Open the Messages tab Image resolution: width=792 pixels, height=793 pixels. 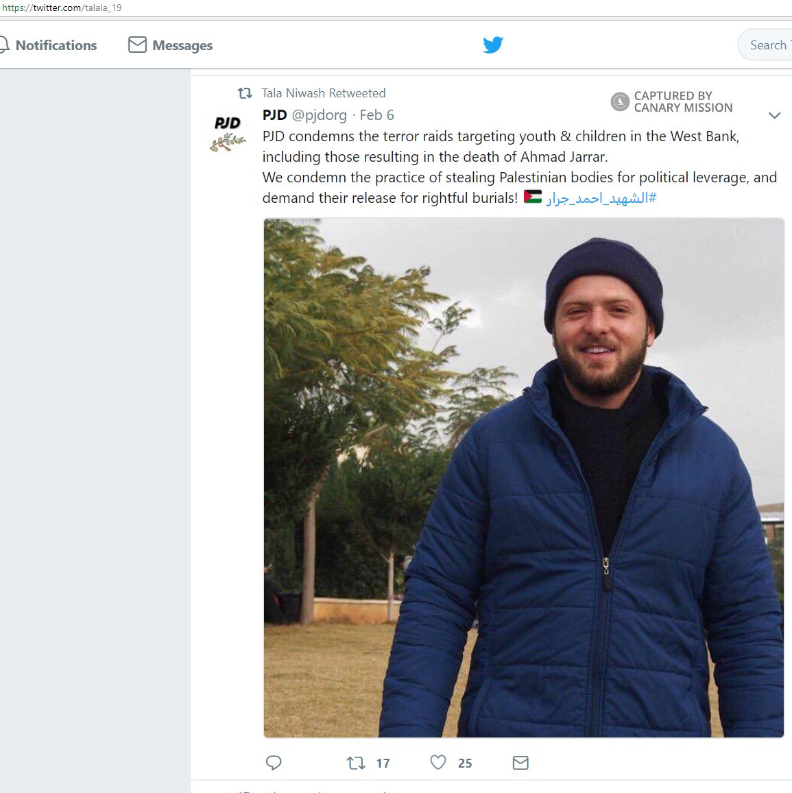pos(182,46)
